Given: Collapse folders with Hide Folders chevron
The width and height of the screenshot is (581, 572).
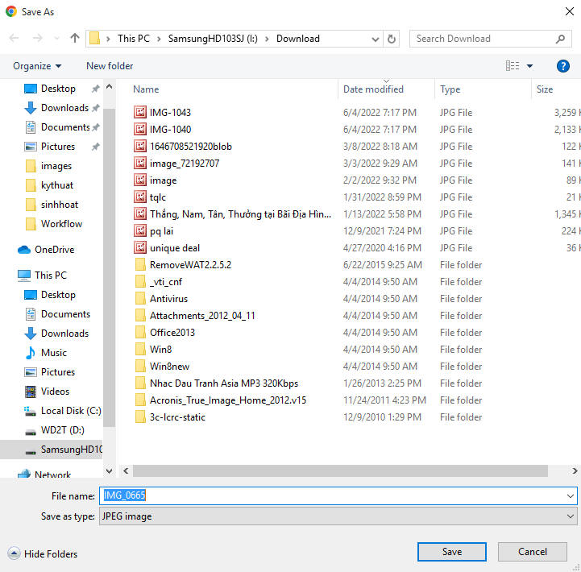Looking at the screenshot, I should pos(14,553).
